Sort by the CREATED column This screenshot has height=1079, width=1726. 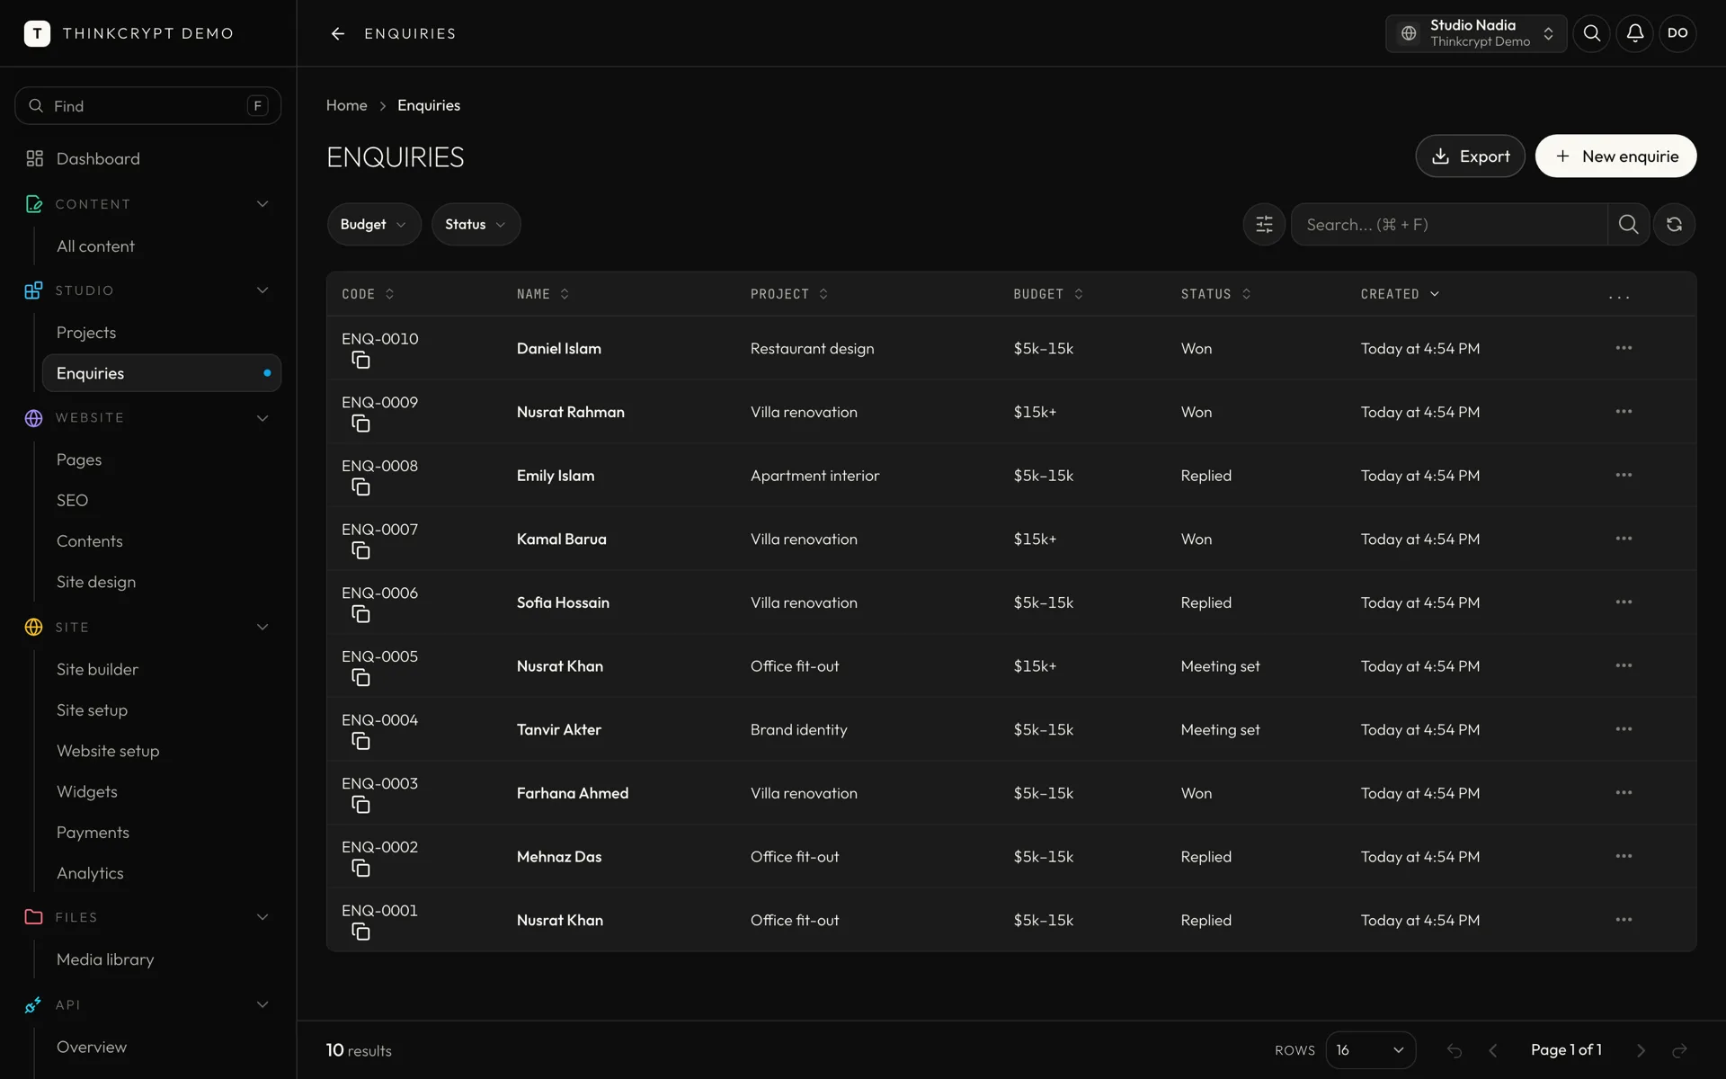click(1400, 294)
